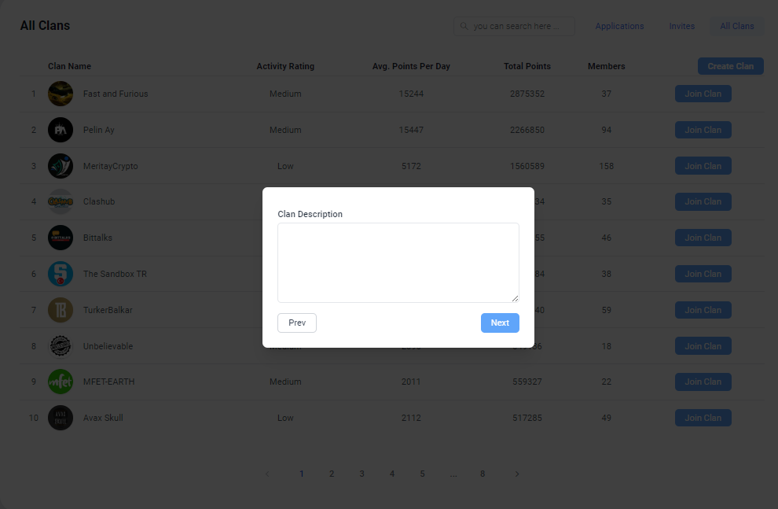
Task: Join the TurkerBalkar clan
Action: tap(703, 310)
